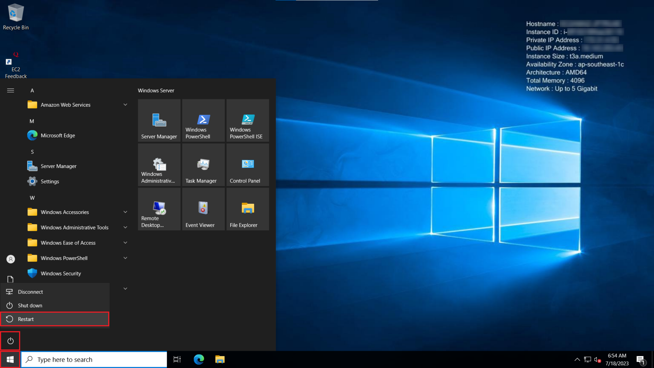Open Microsoft Edge from the taskbar
Viewport: 654px width, 368px height.
[199, 359]
